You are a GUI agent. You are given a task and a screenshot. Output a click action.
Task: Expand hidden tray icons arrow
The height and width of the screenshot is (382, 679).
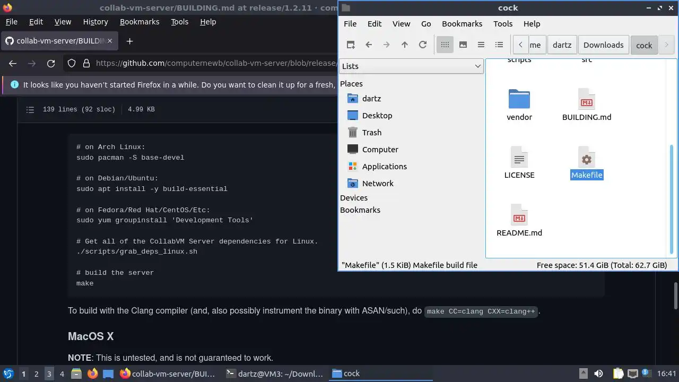pyautogui.click(x=583, y=374)
